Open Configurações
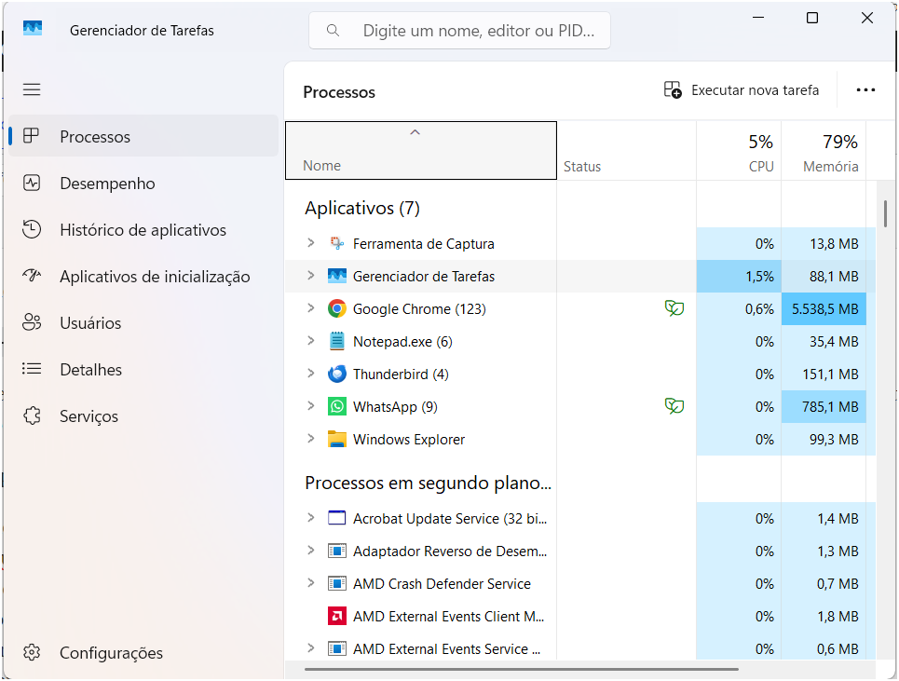Image resolution: width=899 pixels, height=681 pixels. 143,652
